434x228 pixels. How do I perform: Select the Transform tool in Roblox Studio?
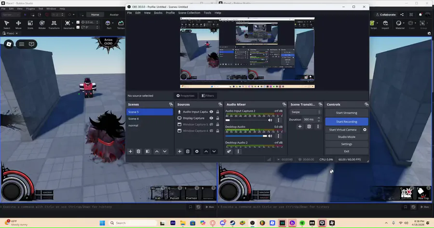[54, 25]
